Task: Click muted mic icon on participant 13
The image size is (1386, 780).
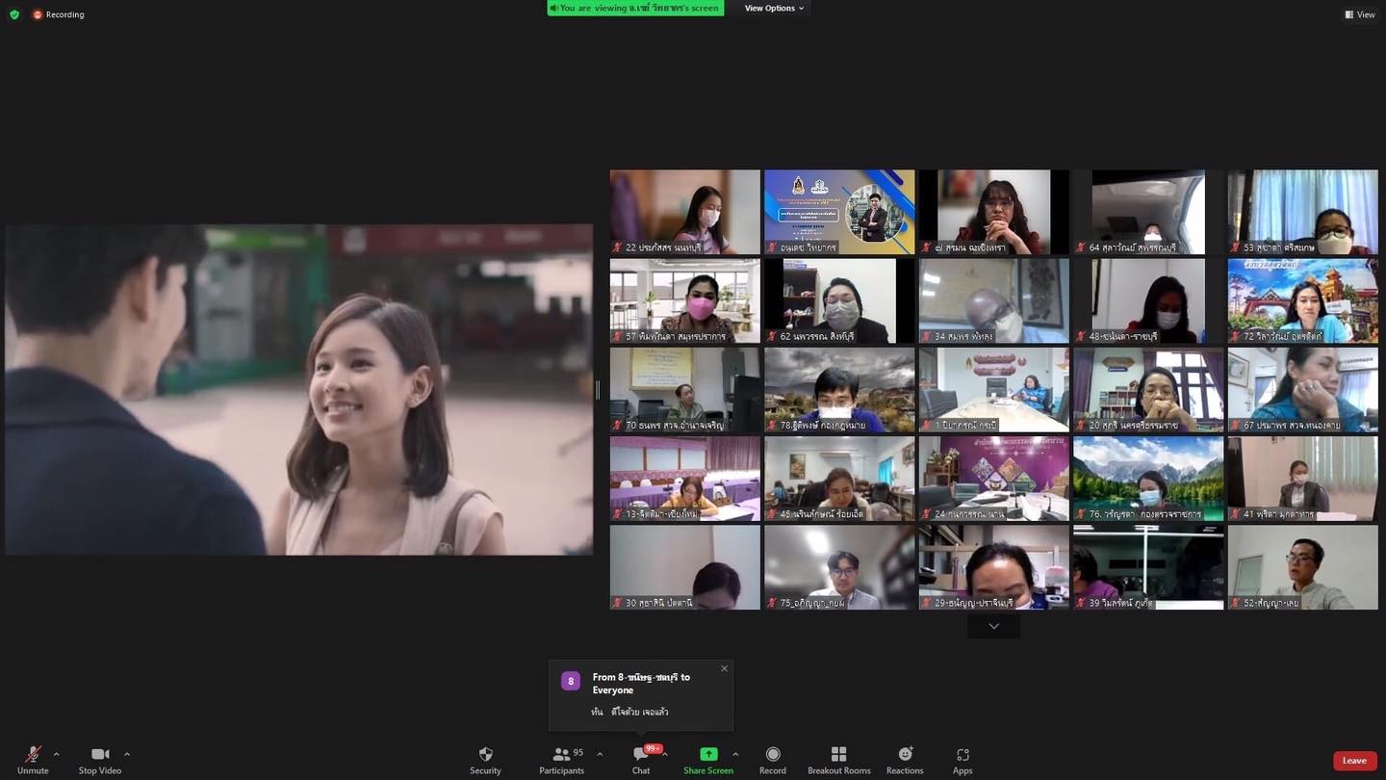Action: [x=618, y=514]
